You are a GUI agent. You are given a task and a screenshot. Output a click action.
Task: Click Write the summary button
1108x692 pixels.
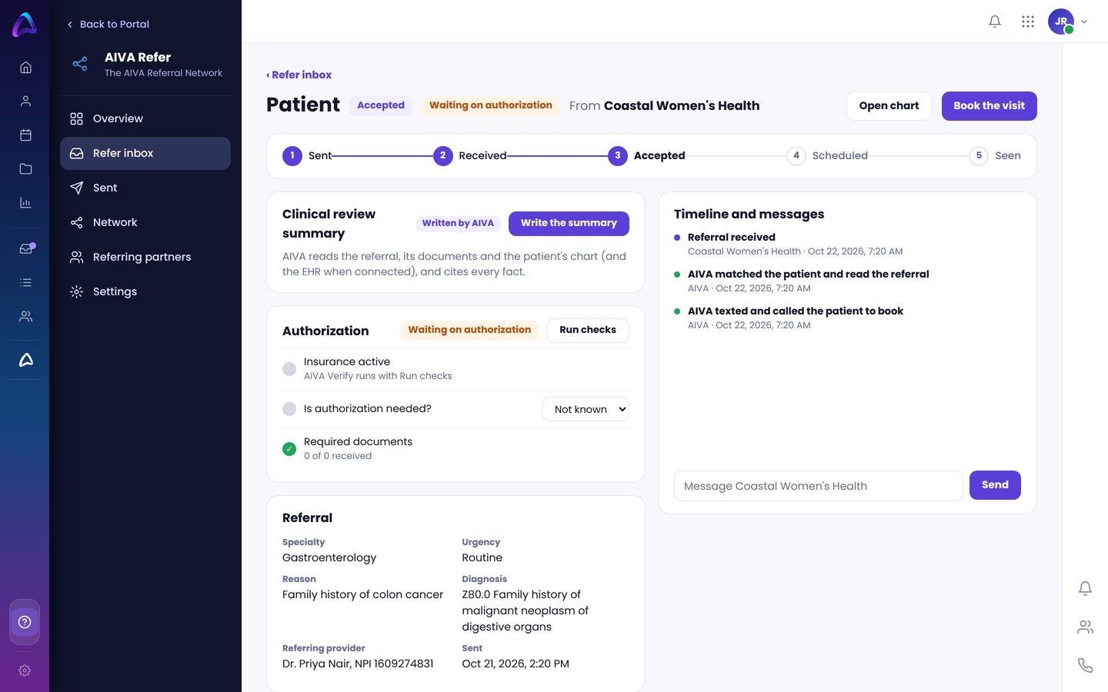pyautogui.click(x=569, y=223)
